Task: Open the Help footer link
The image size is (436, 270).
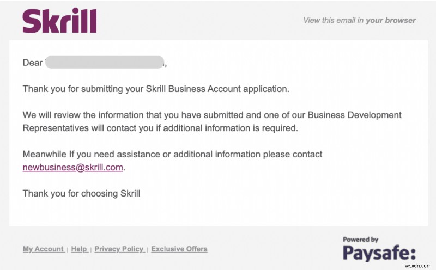Action: point(79,249)
